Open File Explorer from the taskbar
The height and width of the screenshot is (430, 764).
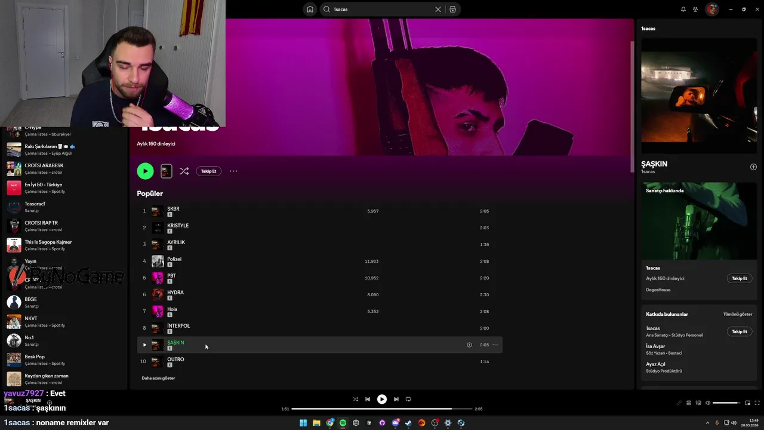(316, 423)
